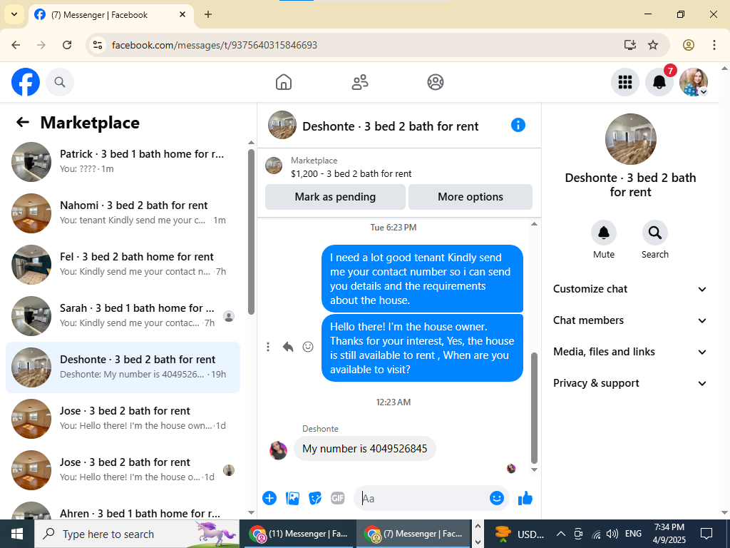Install app icon in the address bar
This screenshot has width=730, height=548.
click(630, 45)
